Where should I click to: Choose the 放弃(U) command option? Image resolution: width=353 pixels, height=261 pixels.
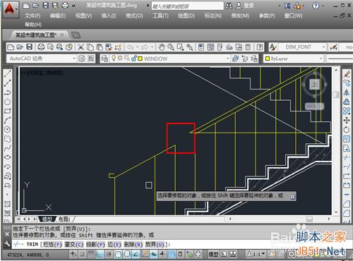(x=155, y=245)
